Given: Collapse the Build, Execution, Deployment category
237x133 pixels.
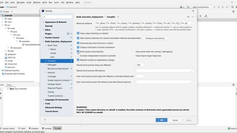Looking at the screenshot, I should pos(43,41).
